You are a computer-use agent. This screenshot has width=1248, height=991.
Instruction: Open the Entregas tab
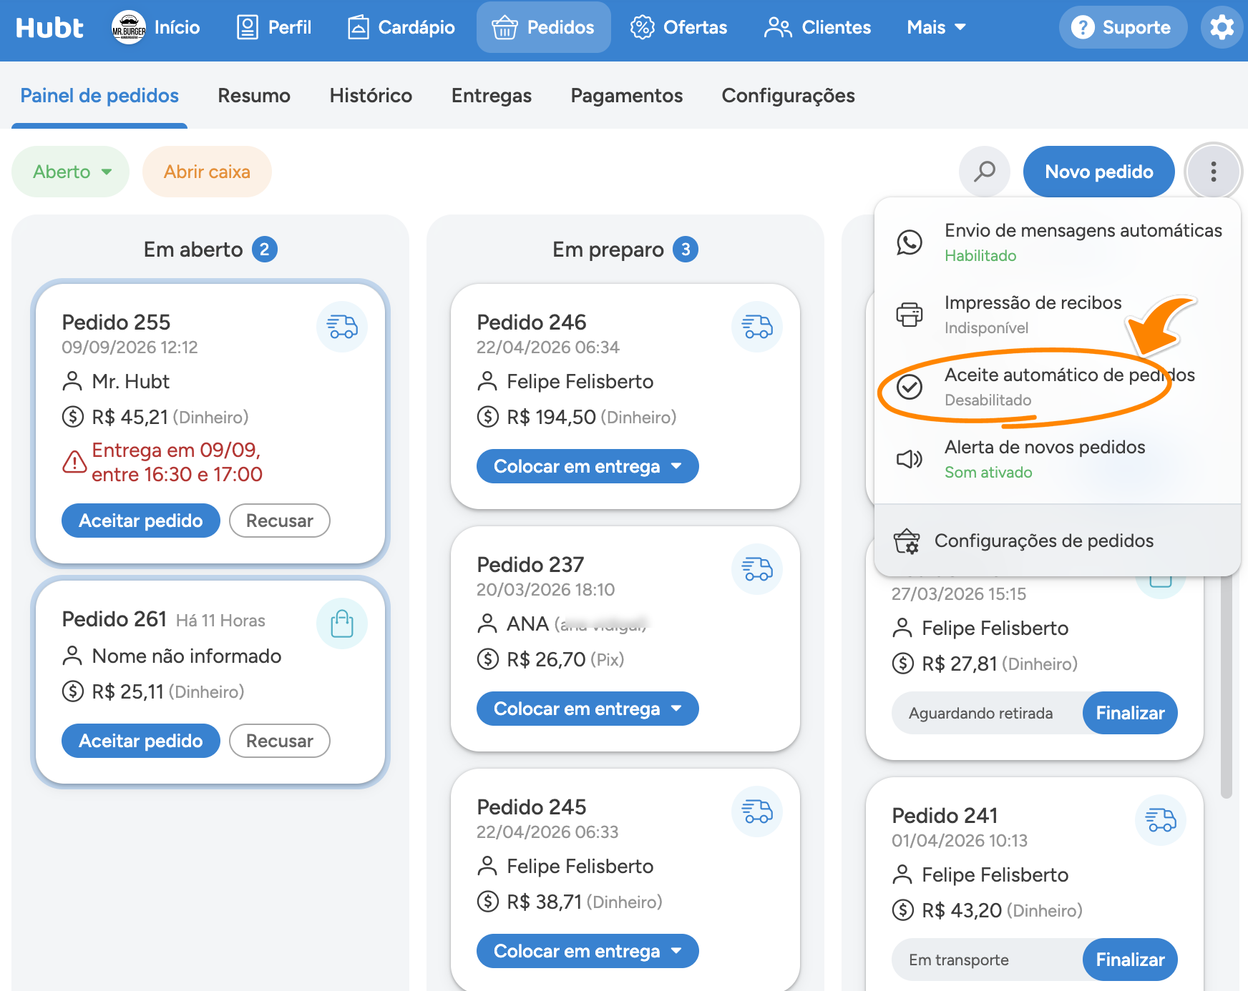pyautogui.click(x=492, y=96)
